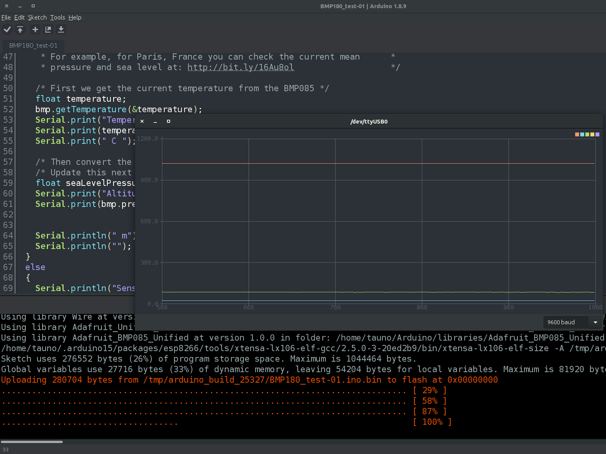Open the File menu
The height and width of the screenshot is (454, 606).
tap(6, 18)
